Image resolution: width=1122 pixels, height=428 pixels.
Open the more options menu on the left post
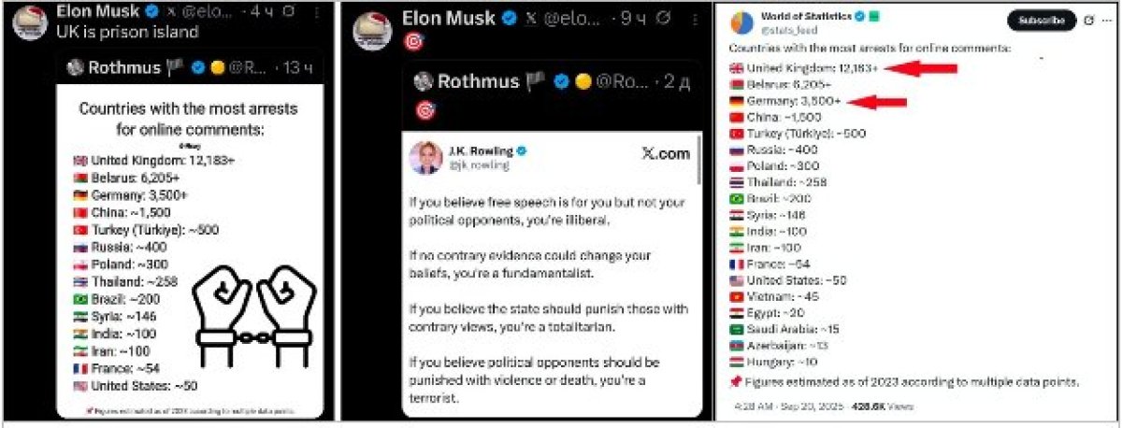(x=317, y=14)
